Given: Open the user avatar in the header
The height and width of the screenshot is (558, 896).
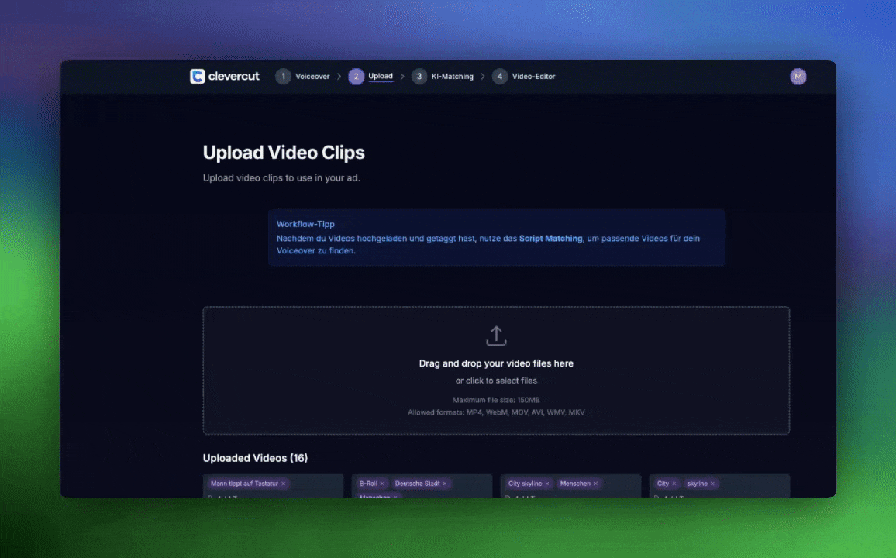Looking at the screenshot, I should (x=798, y=77).
